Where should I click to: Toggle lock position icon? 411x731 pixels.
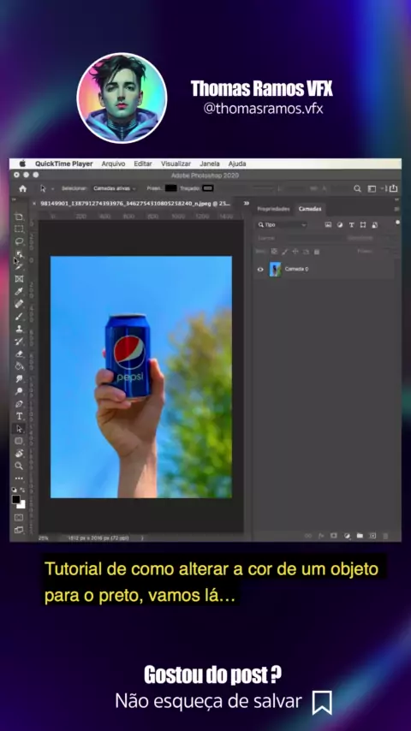click(295, 252)
